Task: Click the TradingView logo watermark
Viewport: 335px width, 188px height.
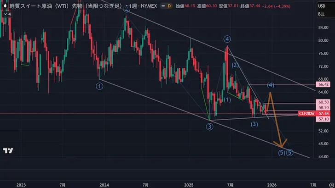Action: click(x=8, y=151)
